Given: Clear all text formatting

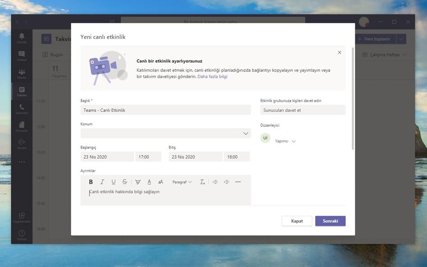Looking at the screenshot, I should pyautogui.click(x=202, y=182).
